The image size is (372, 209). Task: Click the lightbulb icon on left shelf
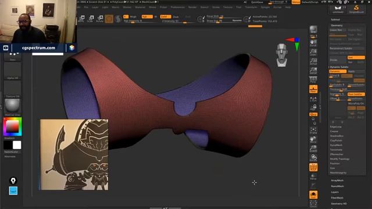pyautogui.click(x=13, y=181)
